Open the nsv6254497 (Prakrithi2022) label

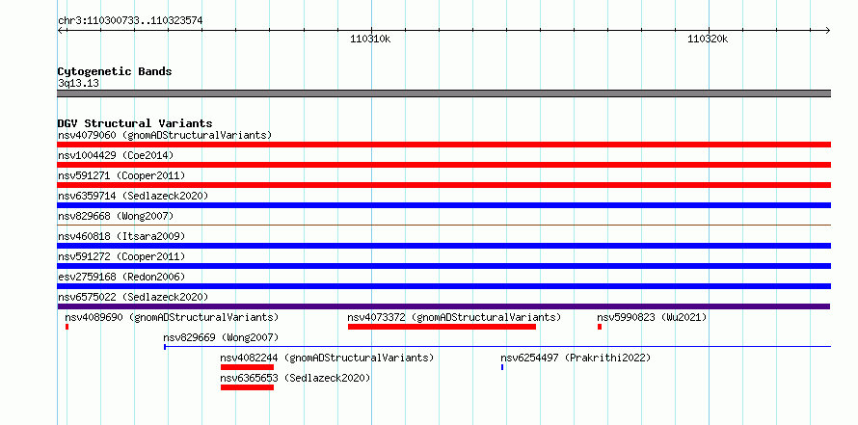point(576,358)
